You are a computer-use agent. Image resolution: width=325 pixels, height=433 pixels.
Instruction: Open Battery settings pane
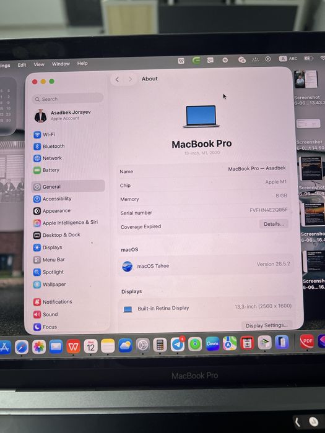46,170
